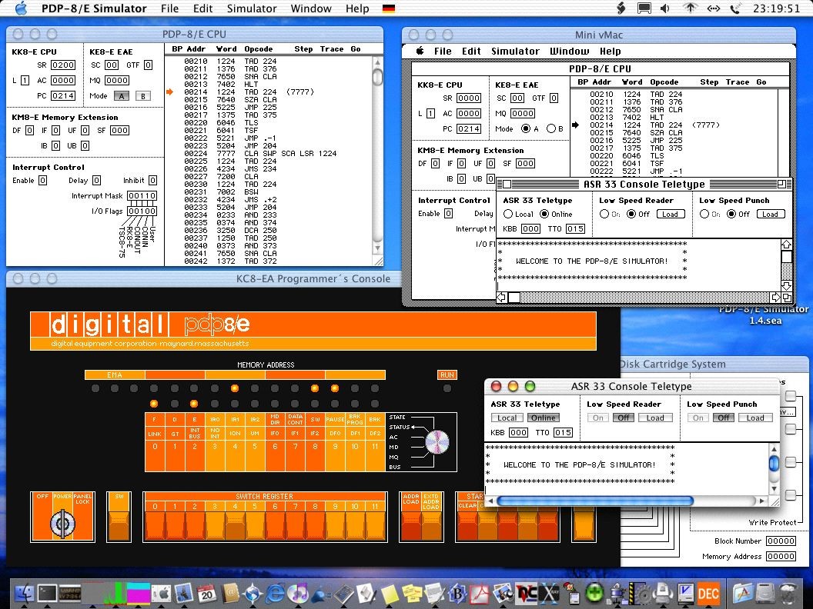Viewport: 813px width, 609px height.
Task: Click the phone modem status icon
Action: 734,8
